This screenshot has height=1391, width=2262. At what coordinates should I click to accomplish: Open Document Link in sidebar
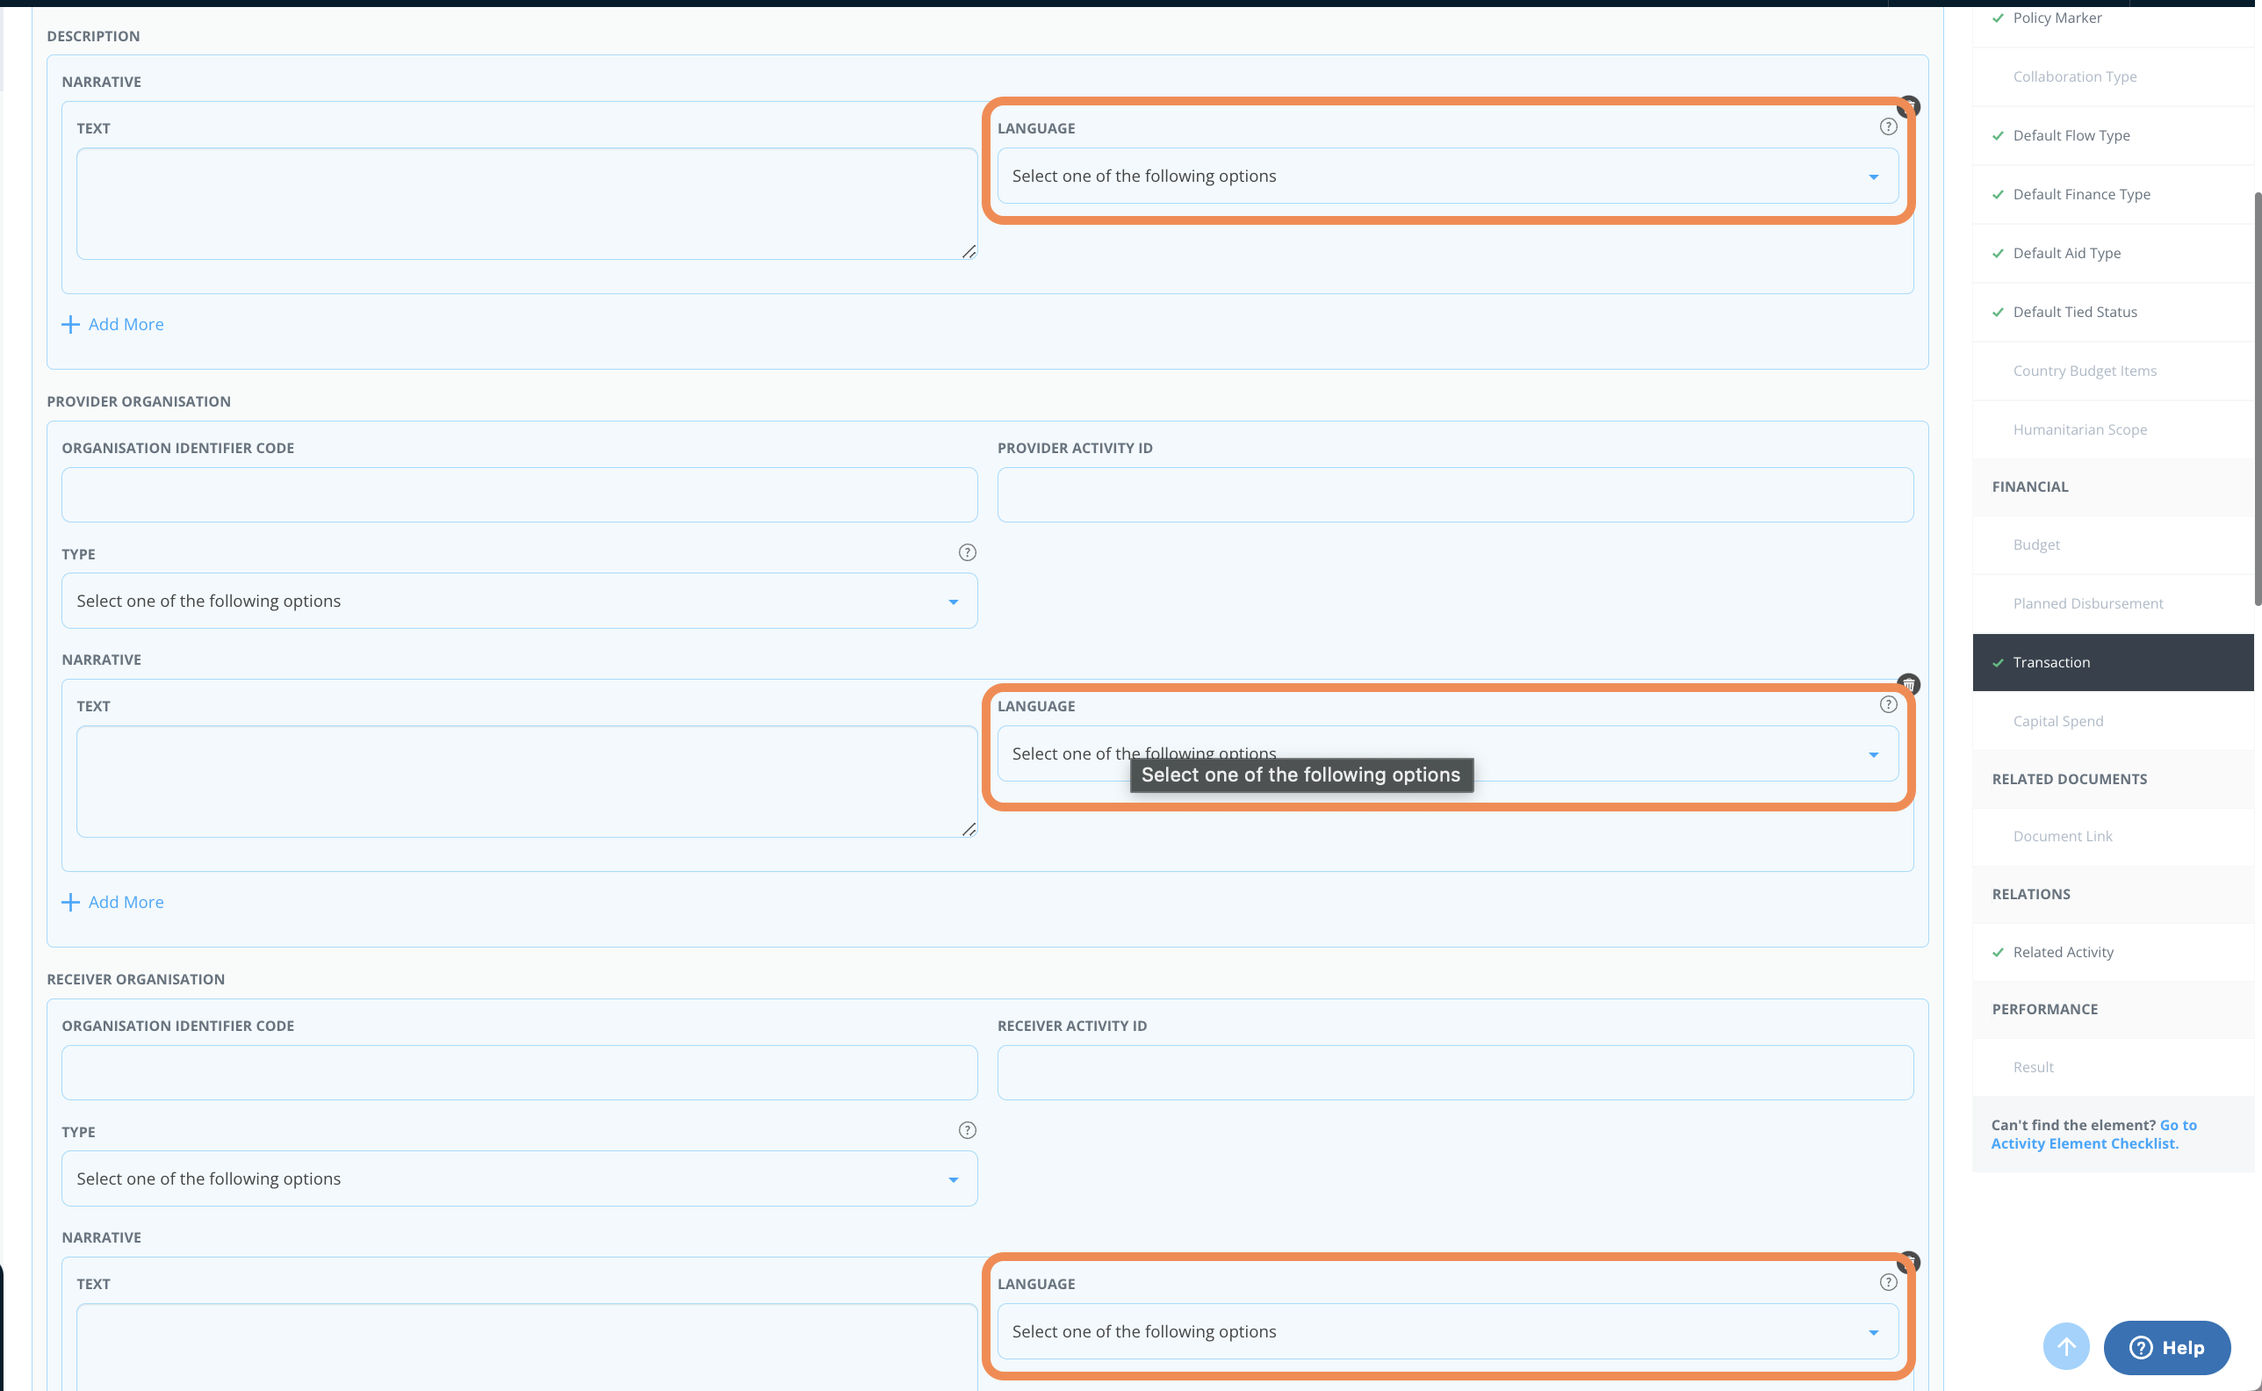[x=2113, y=836]
